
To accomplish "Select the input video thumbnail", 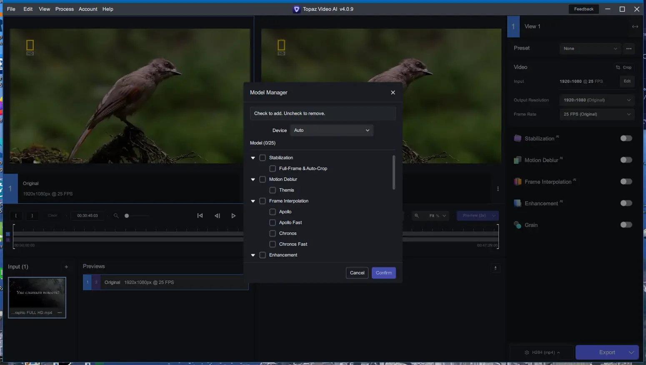I will coord(37,298).
